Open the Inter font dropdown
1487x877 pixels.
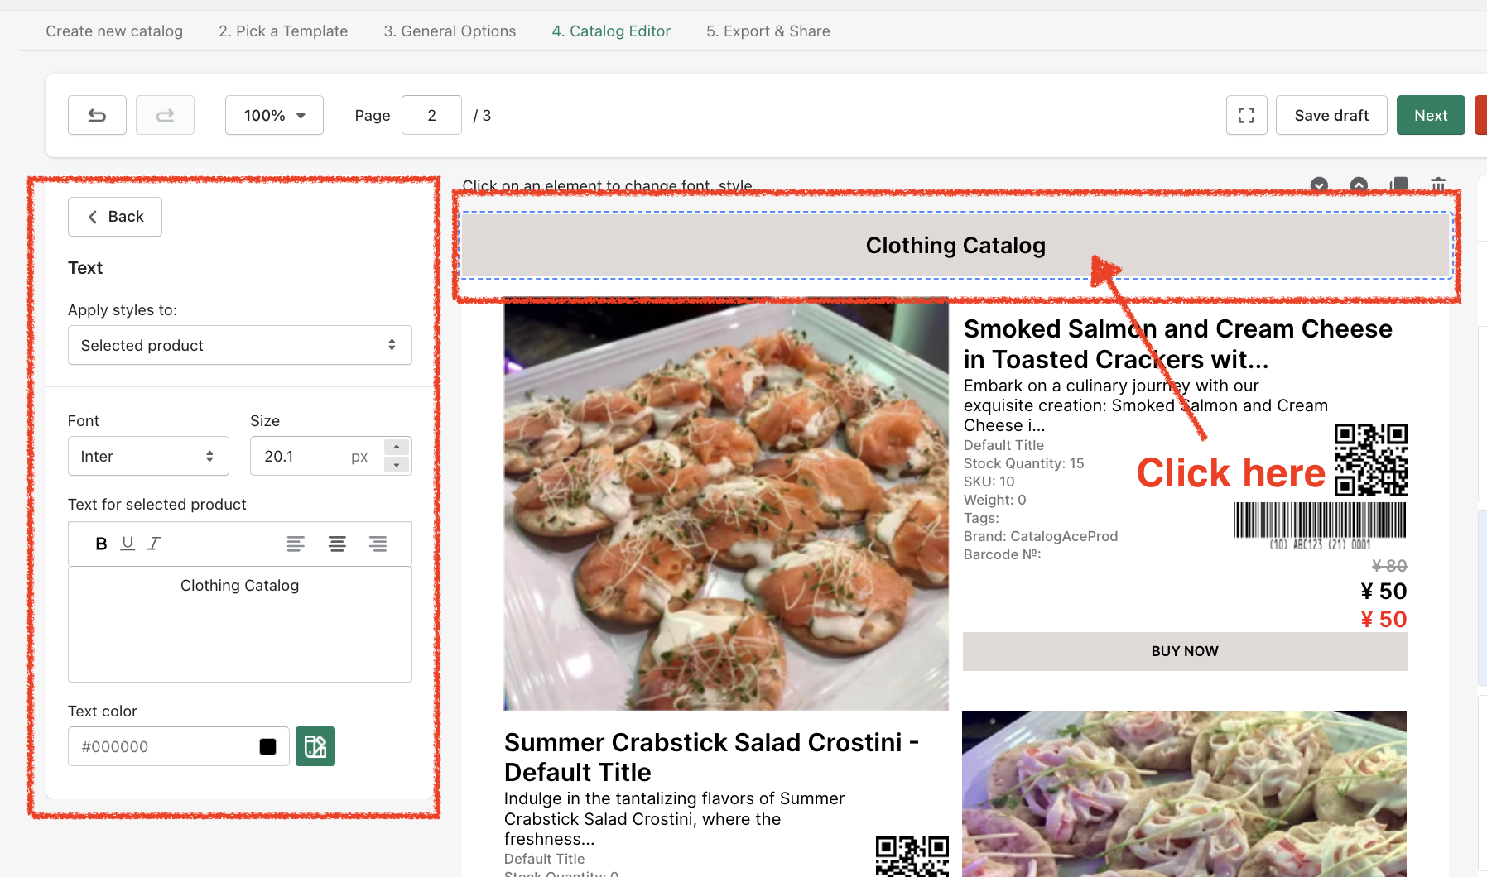(x=148, y=456)
